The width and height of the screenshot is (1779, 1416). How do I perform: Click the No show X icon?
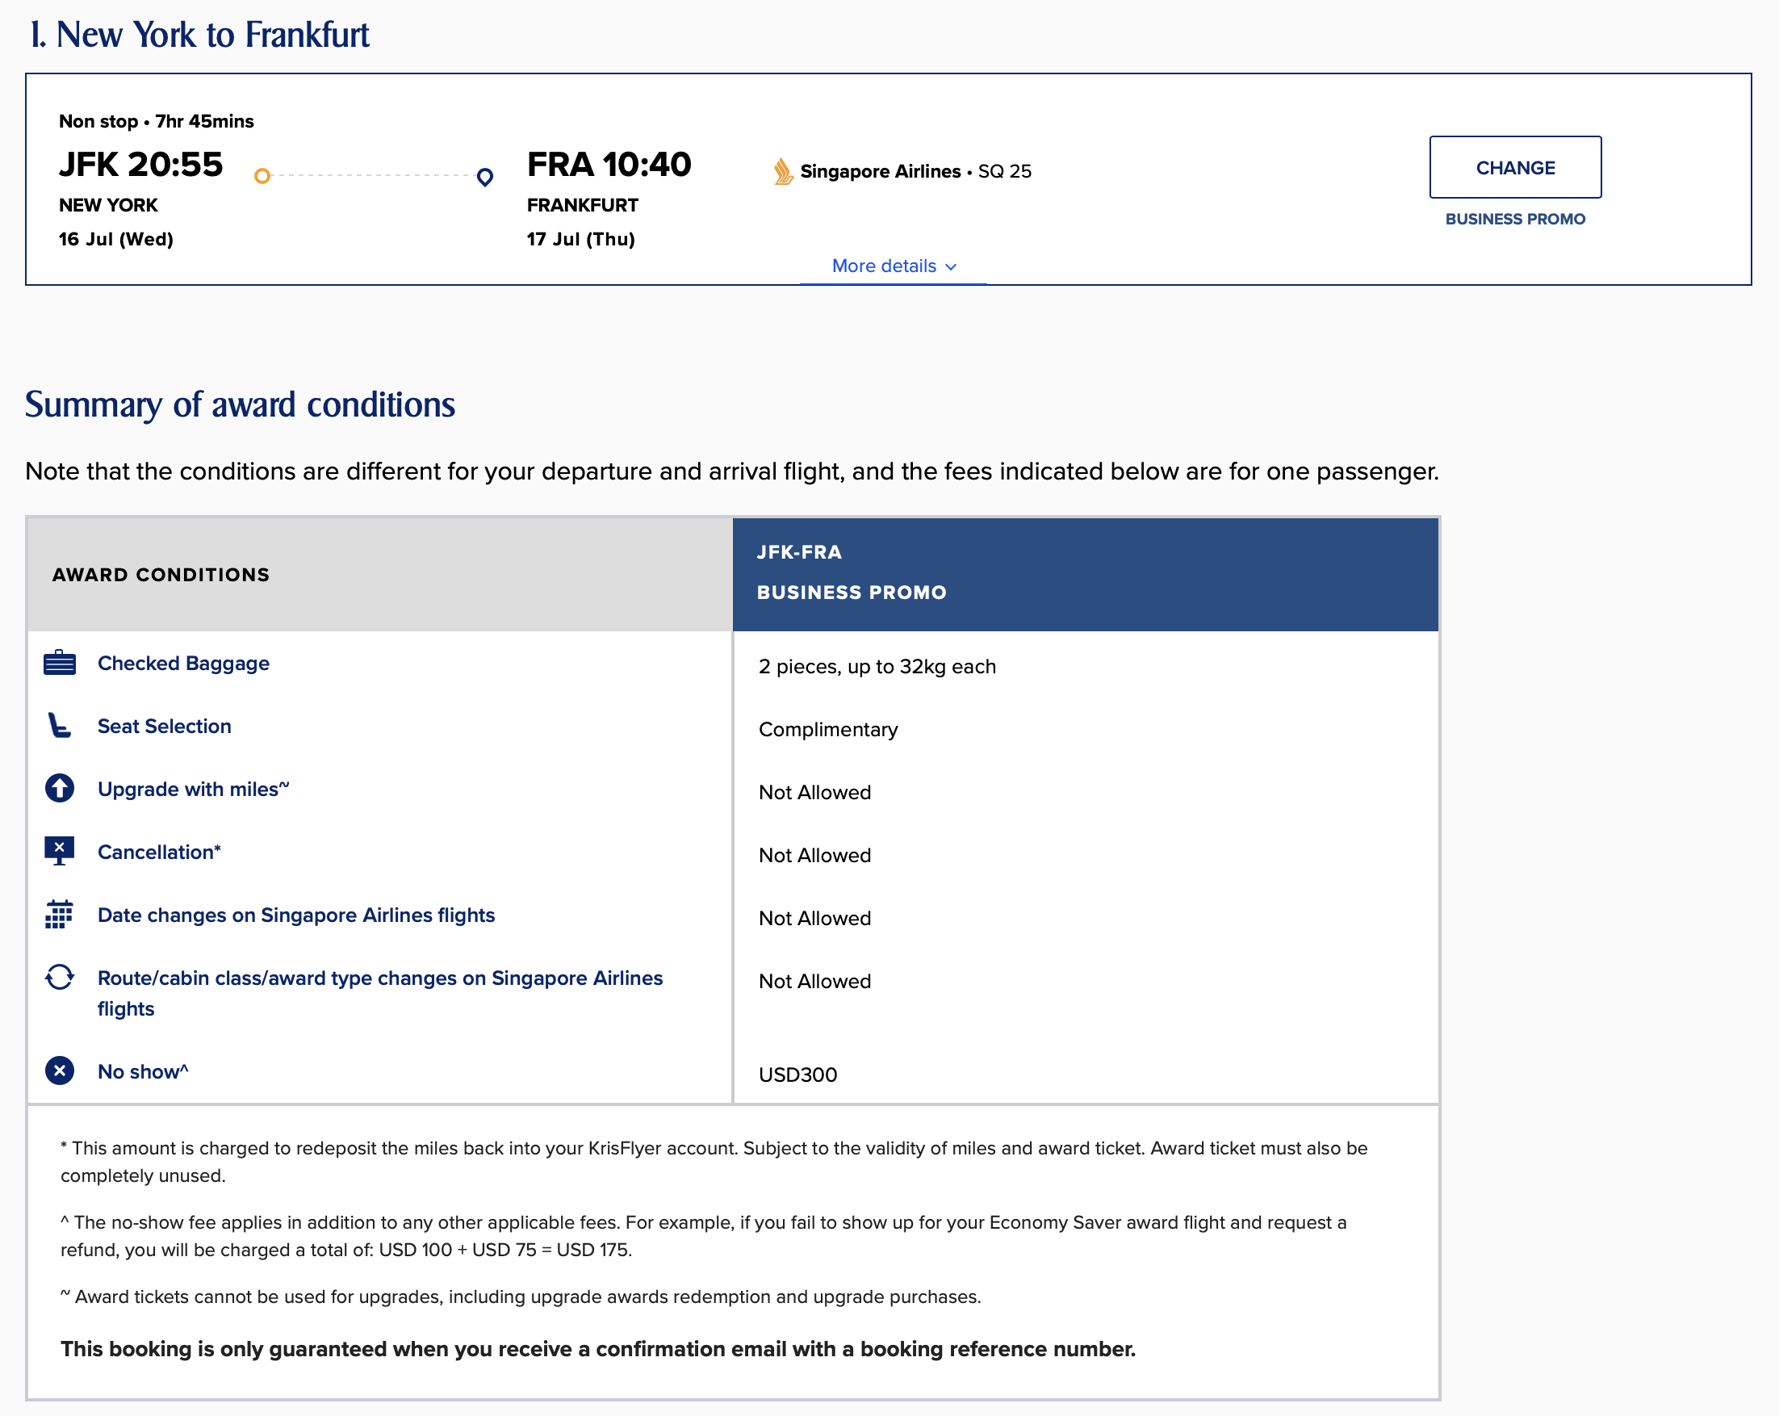pyautogui.click(x=60, y=1071)
